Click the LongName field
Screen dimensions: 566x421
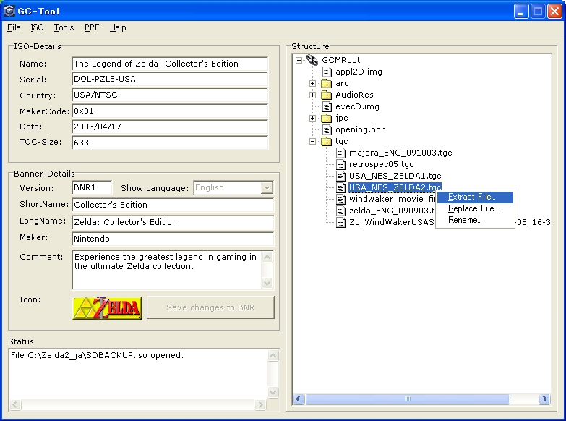(x=173, y=222)
